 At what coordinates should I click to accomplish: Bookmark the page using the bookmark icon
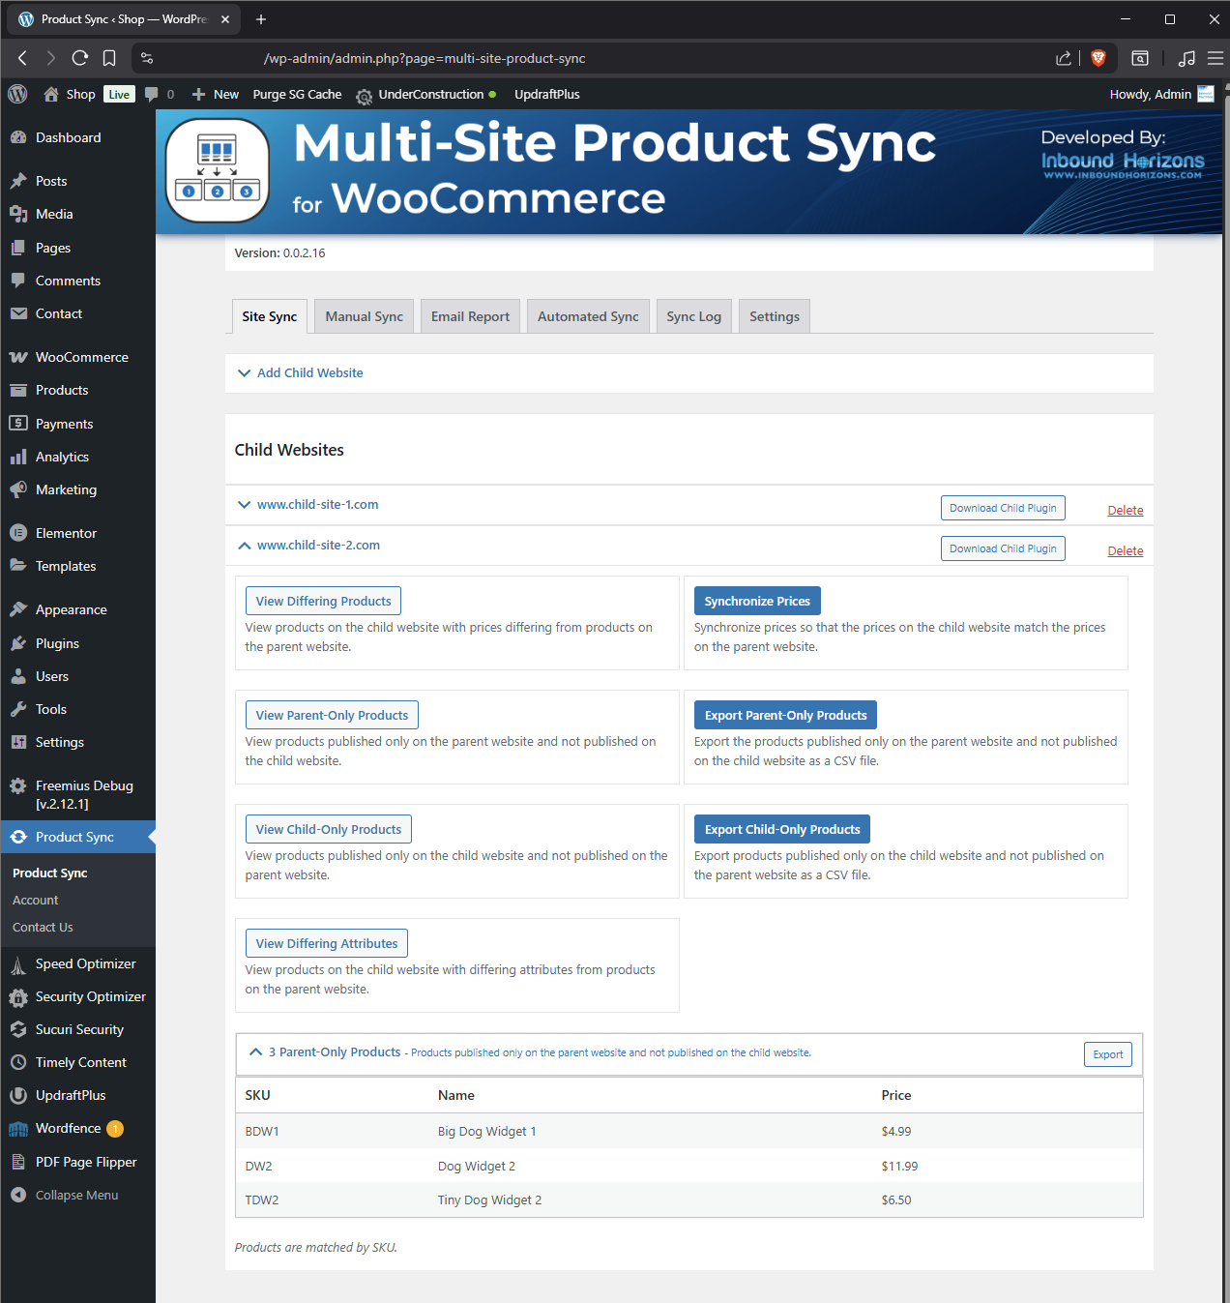pos(109,58)
